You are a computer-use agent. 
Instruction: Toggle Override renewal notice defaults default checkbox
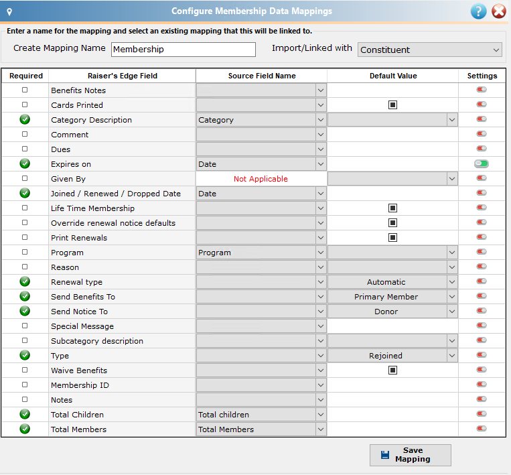pos(392,222)
